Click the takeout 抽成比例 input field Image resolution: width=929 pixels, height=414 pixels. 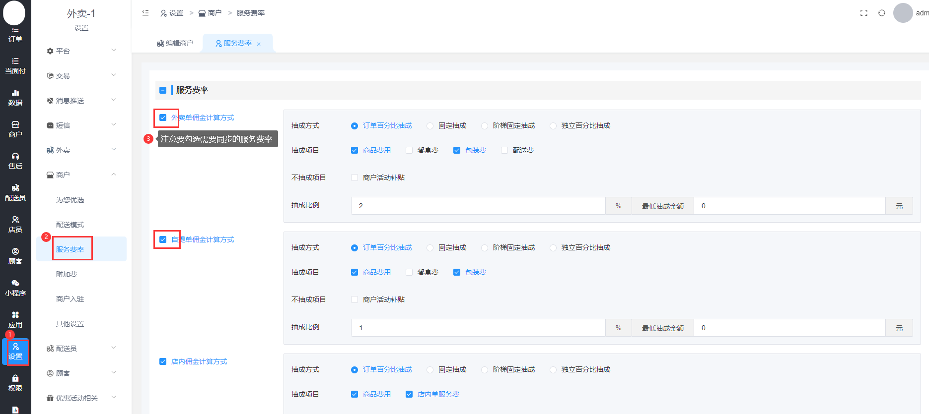pyautogui.click(x=478, y=206)
